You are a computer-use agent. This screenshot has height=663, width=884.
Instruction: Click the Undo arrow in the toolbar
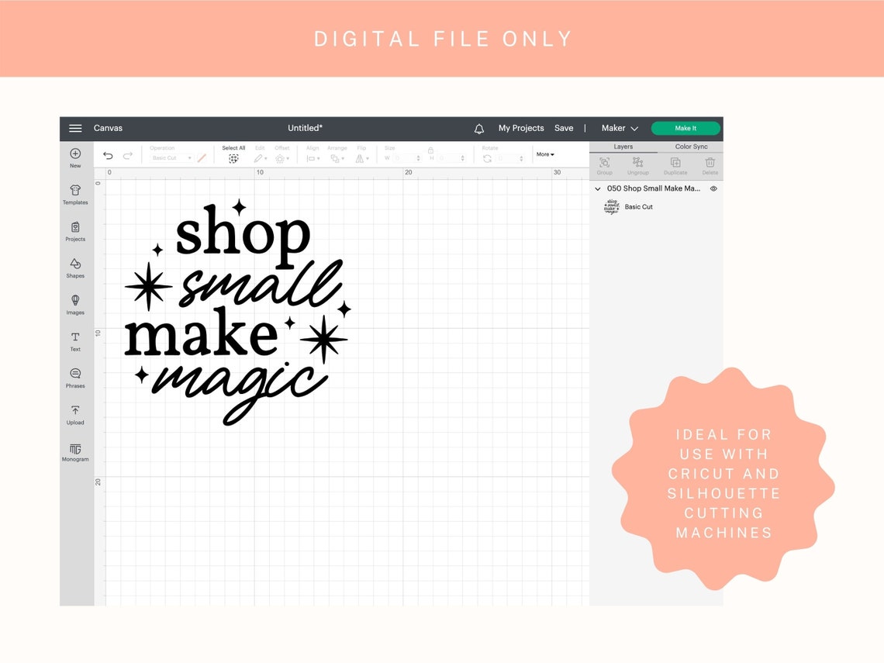pos(109,155)
